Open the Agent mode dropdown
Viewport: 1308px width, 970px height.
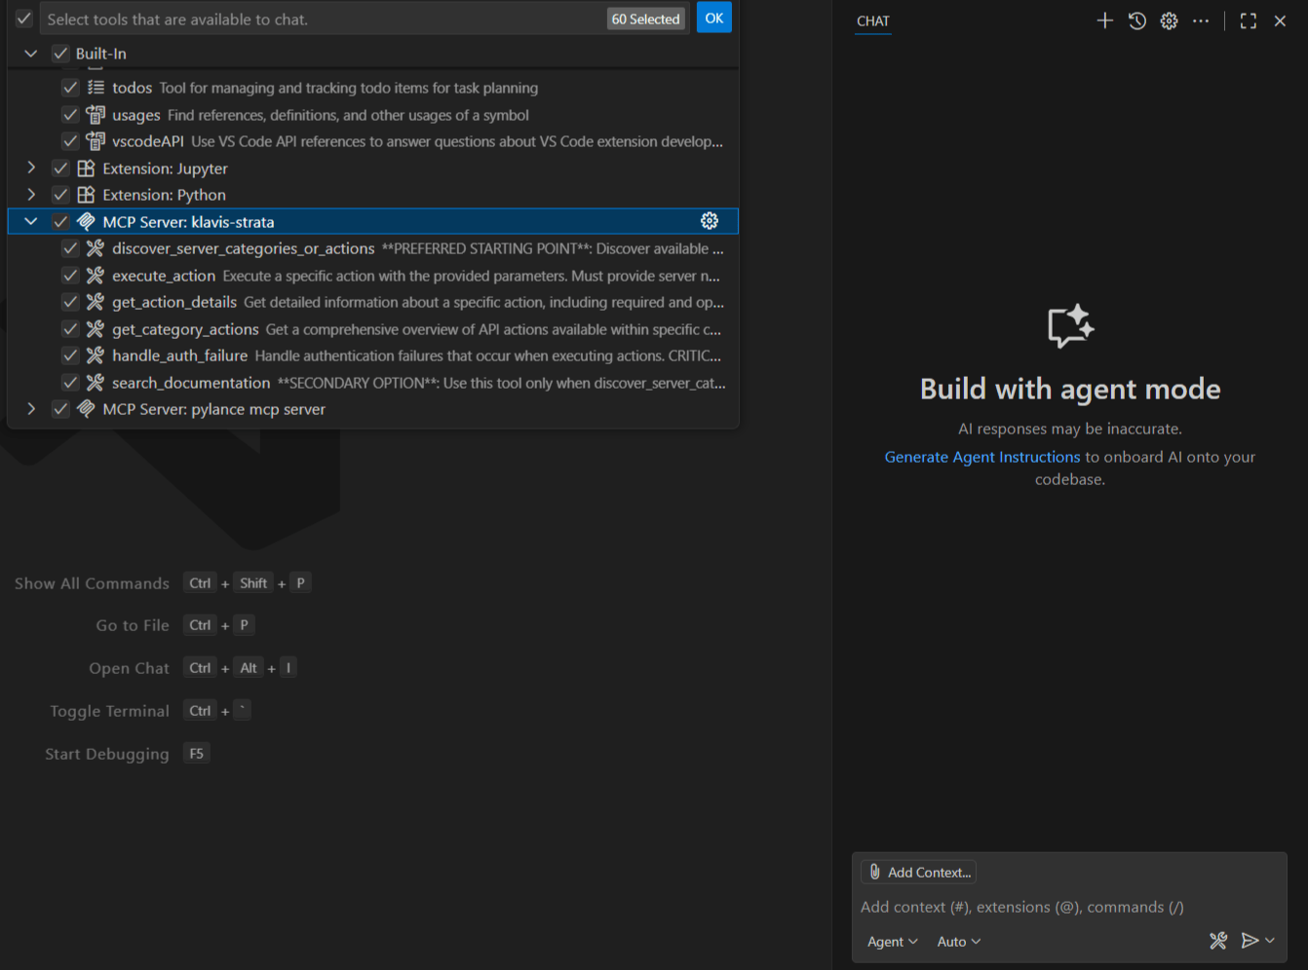click(892, 941)
